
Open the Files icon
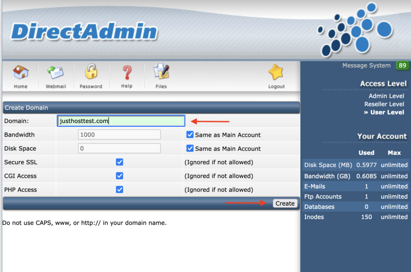(161, 72)
